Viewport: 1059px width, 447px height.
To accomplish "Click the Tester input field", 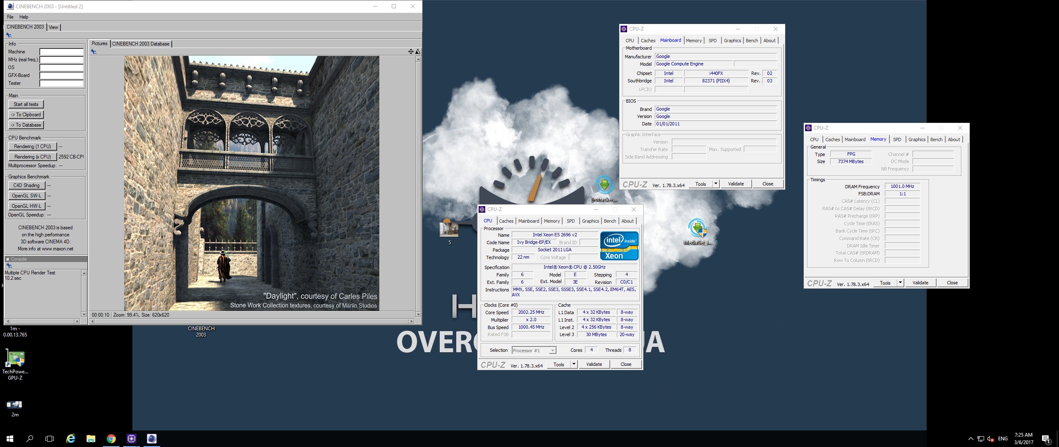I will point(61,83).
